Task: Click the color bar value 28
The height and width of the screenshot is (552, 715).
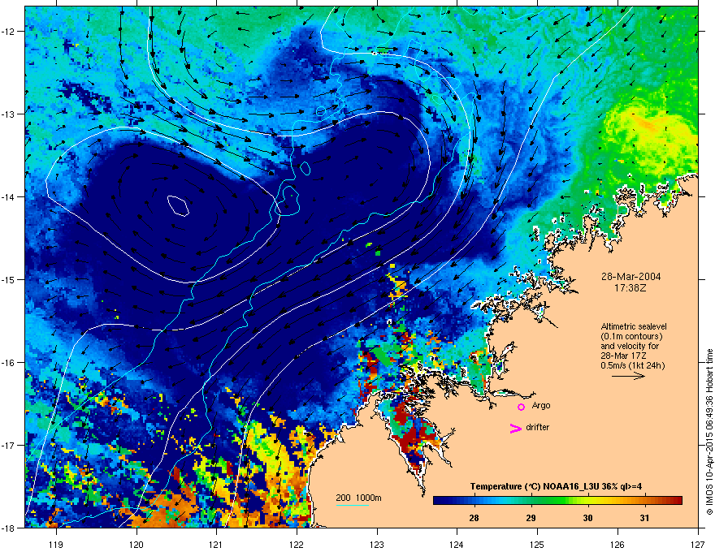Action: point(474,518)
